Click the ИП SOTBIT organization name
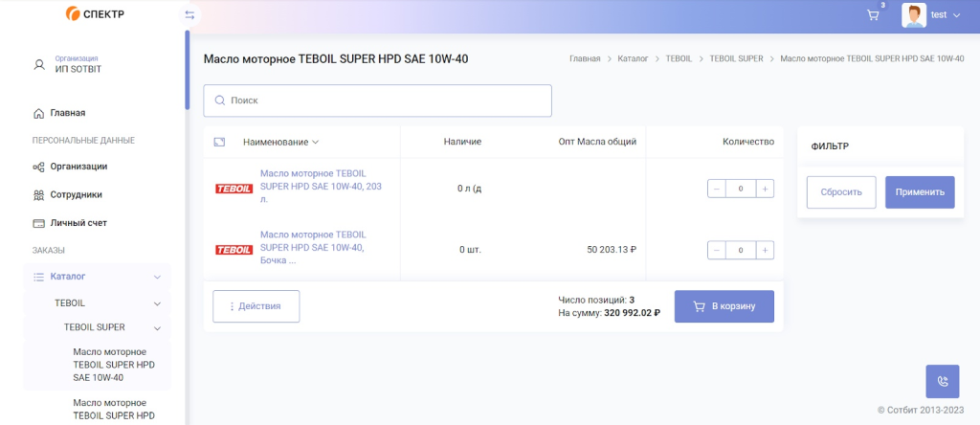This screenshot has width=980, height=425. (x=78, y=69)
